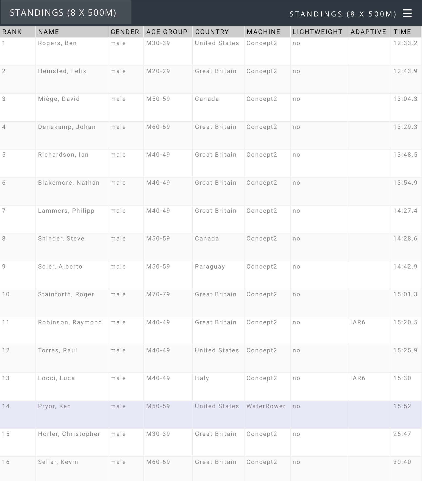Click the time 15:25.9
The image size is (422, 481).
point(405,350)
